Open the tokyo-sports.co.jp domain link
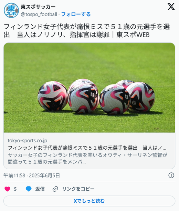This screenshot has height=211, width=179. [x=28, y=140]
